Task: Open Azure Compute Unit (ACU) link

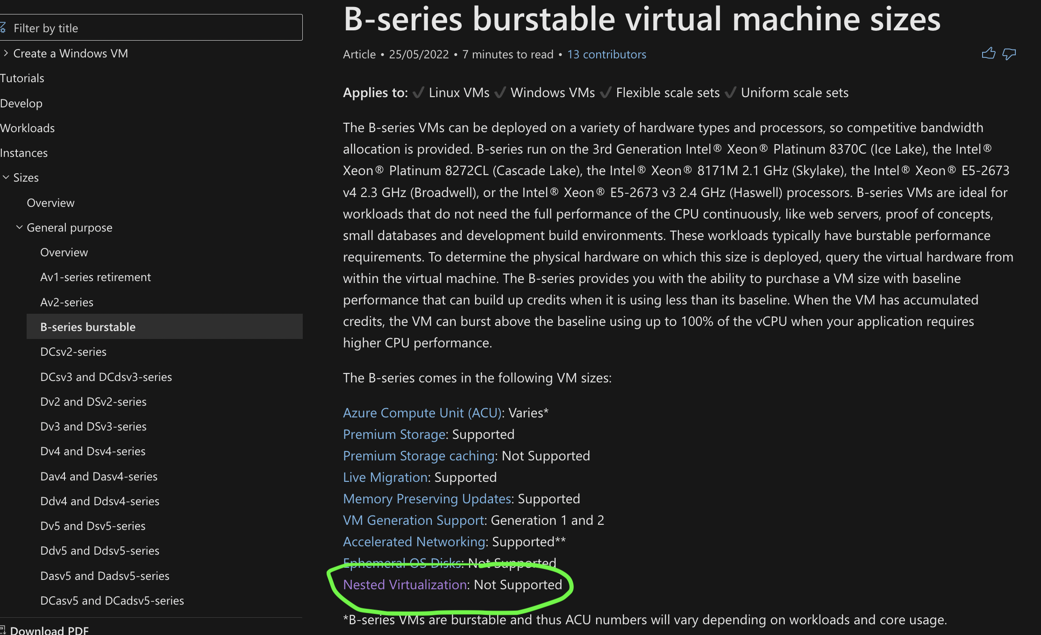Action: (x=422, y=413)
